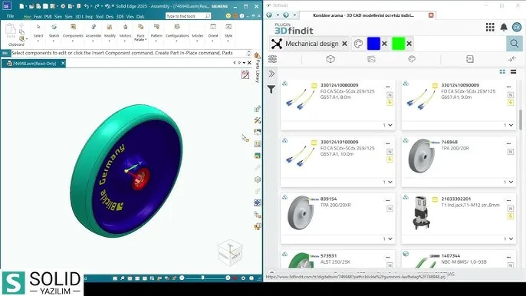The image size is (526, 296).
Task: Open the sketch notebook search icon
Action: (470, 59)
